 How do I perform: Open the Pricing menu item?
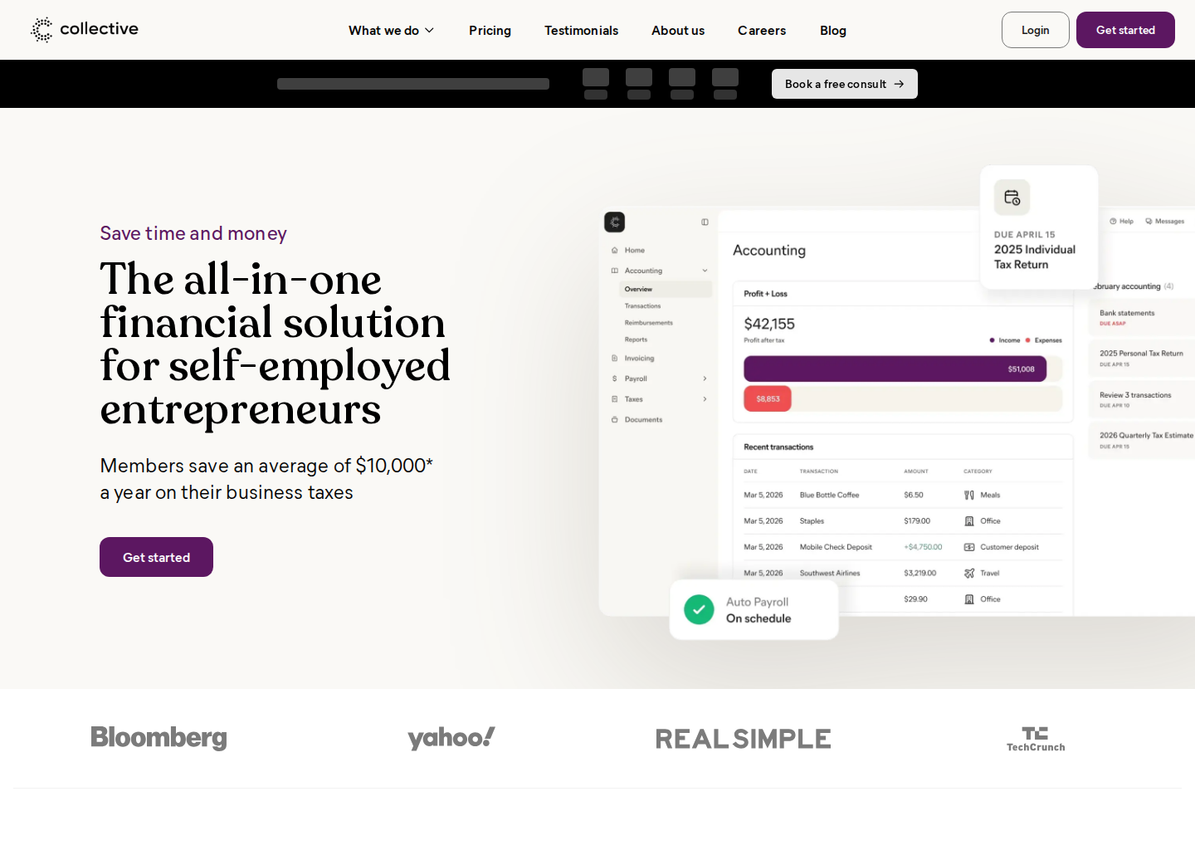490,31
